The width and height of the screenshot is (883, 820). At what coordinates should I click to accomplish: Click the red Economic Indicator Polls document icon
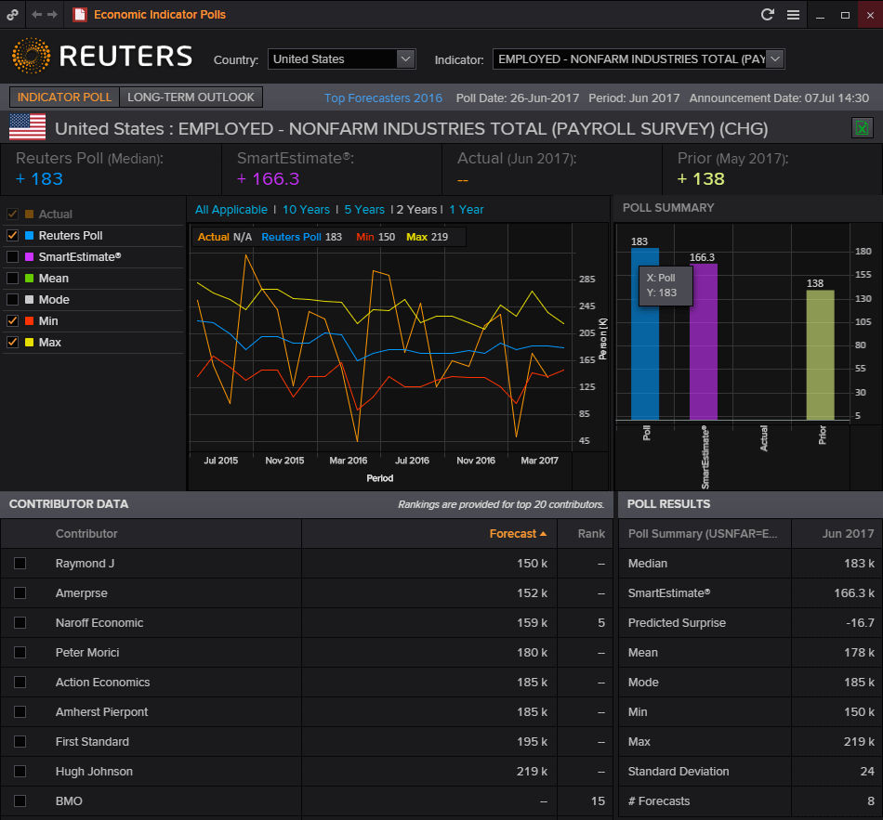79,15
